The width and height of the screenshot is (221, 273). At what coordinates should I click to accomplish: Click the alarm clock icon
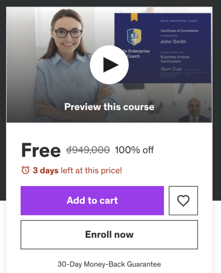click(x=25, y=170)
